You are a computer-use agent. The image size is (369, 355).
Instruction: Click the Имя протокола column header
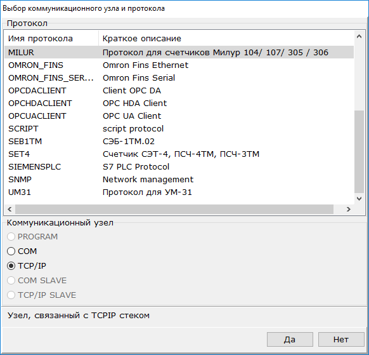pyautogui.click(x=51, y=39)
